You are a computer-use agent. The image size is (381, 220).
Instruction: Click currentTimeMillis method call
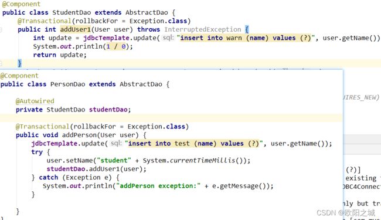click(x=202, y=160)
